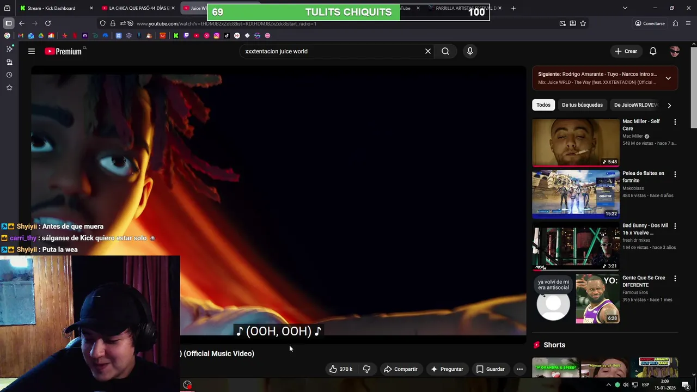Clear the search box with the X

pos(428,51)
